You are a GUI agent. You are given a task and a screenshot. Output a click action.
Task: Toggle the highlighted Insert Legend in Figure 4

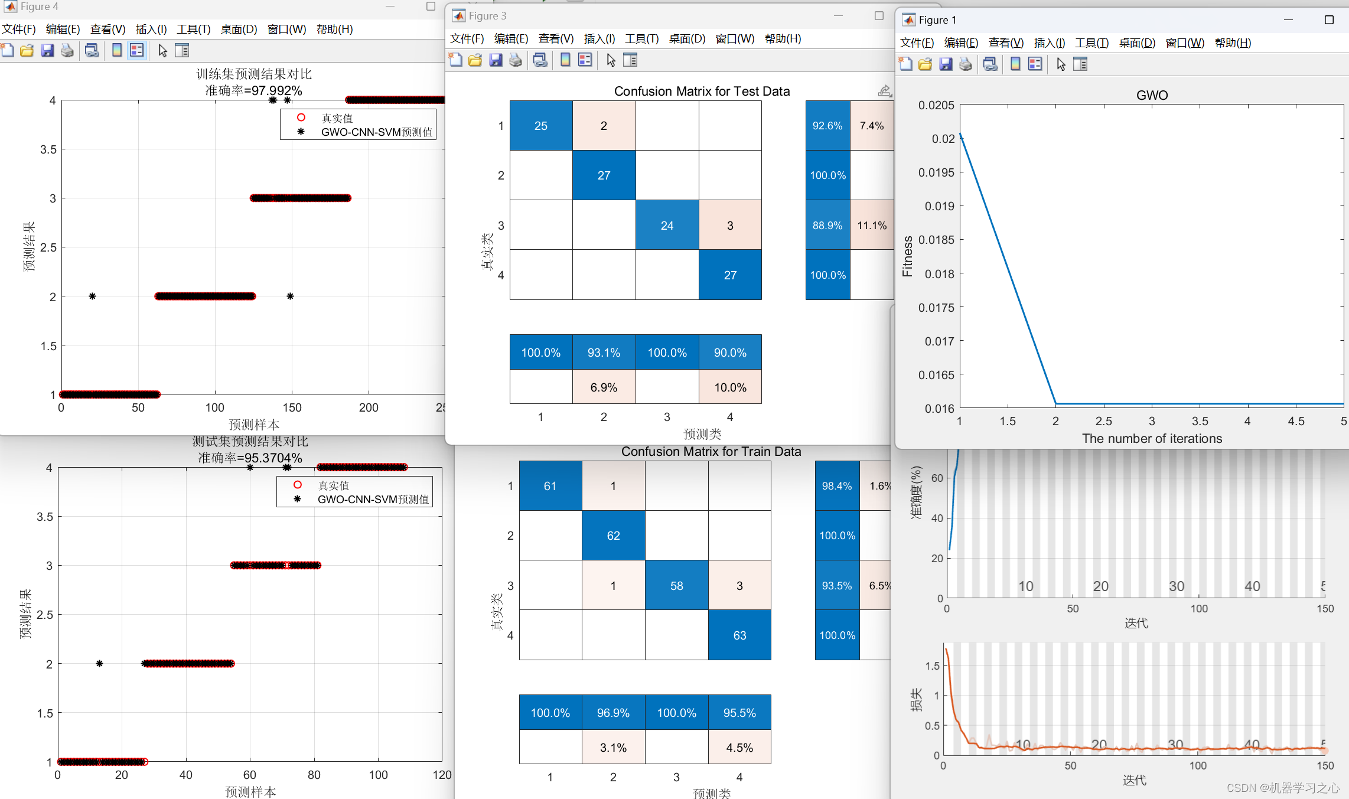pos(137,51)
